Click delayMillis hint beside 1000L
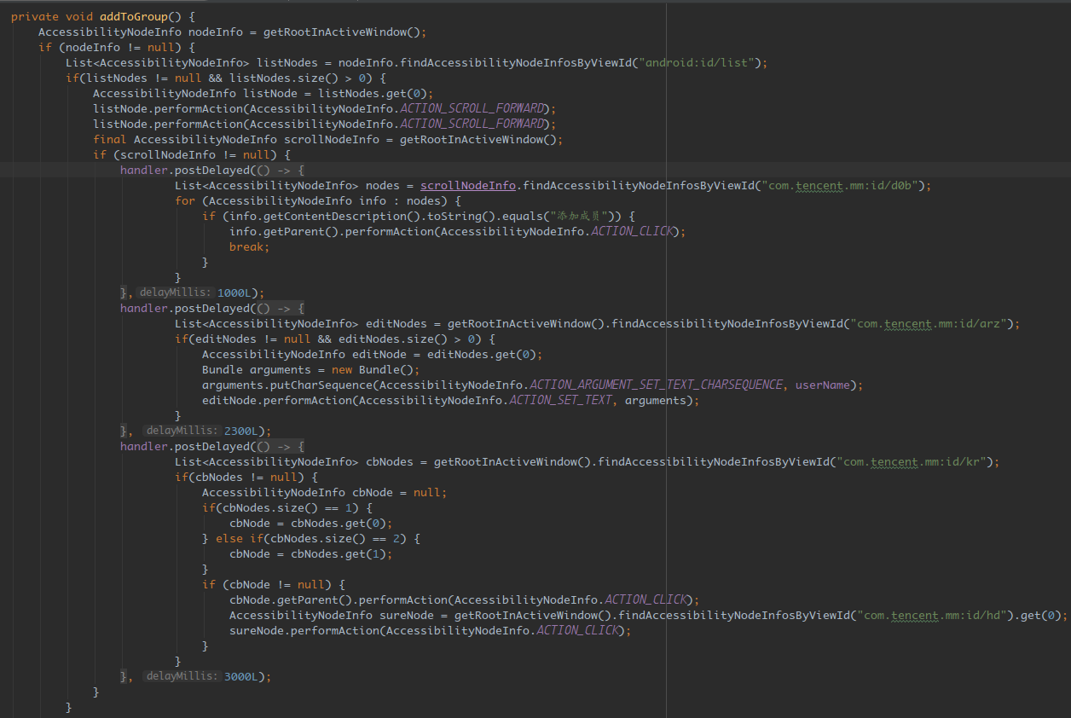The width and height of the screenshot is (1071, 718). 176,292
